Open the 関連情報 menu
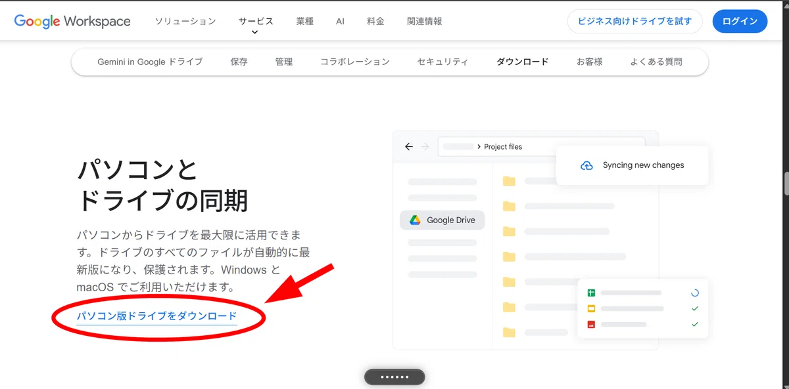This screenshot has width=789, height=389. (x=424, y=21)
